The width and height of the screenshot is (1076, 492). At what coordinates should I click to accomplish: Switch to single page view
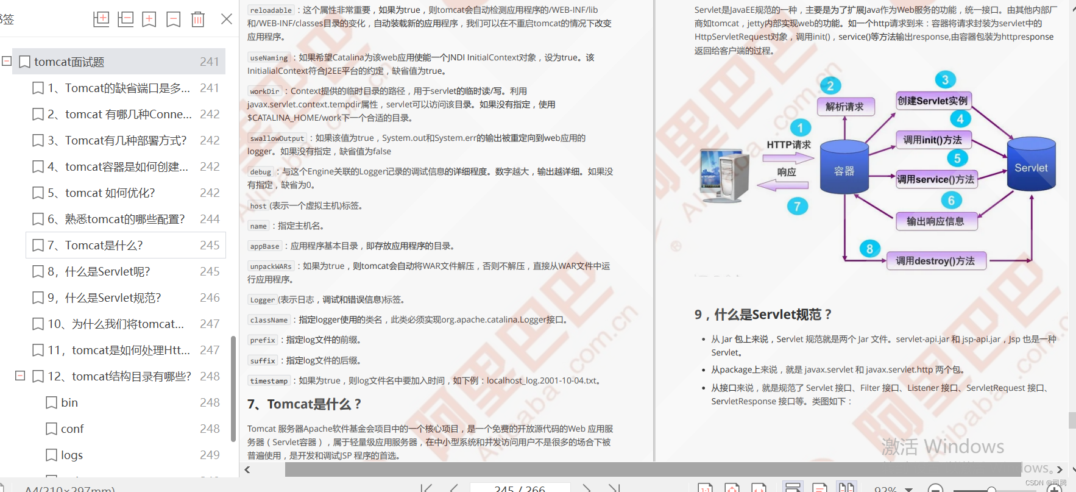coord(819,488)
